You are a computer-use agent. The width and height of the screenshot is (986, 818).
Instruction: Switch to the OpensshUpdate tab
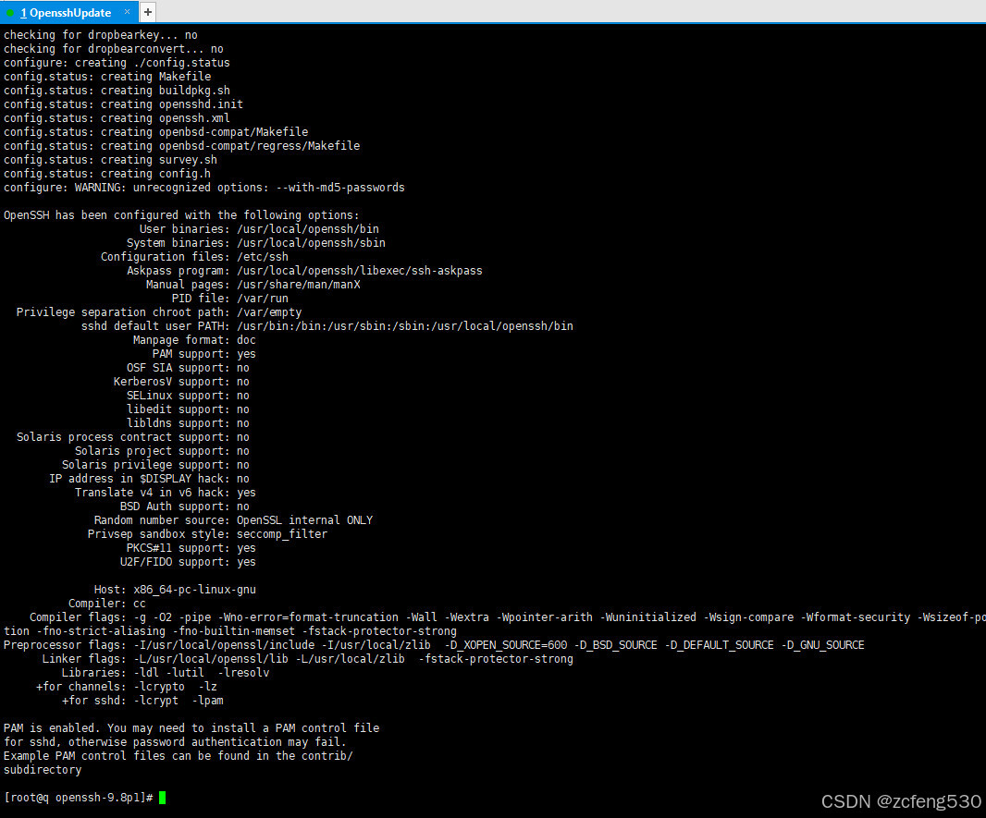(65, 12)
